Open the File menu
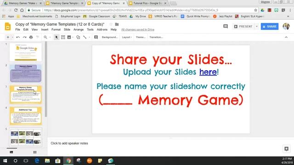 pyautogui.click(x=17, y=29)
